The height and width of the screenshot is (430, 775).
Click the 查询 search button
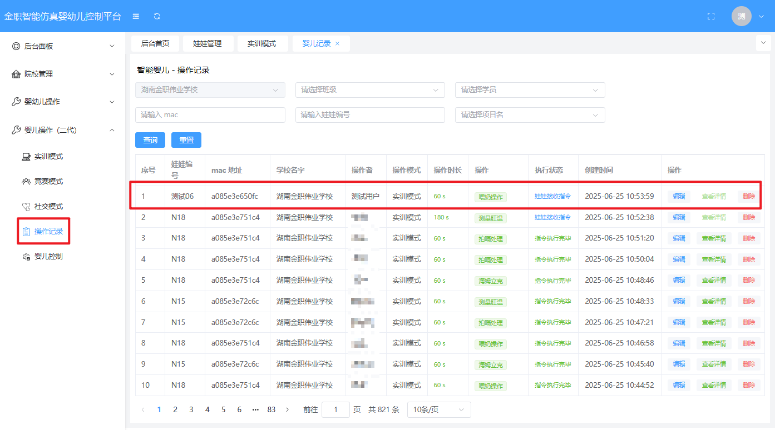point(150,140)
